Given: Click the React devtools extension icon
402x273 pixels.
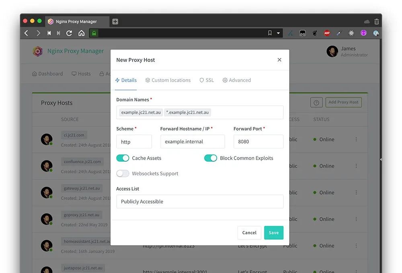Looking at the screenshot, I should pos(351,33).
